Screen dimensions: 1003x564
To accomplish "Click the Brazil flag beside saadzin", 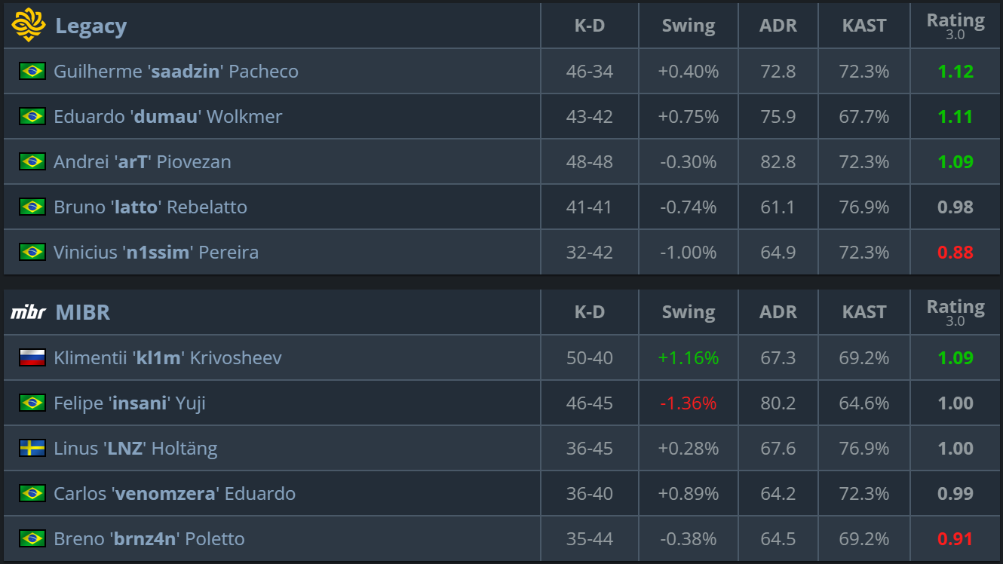I will tap(32, 71).
